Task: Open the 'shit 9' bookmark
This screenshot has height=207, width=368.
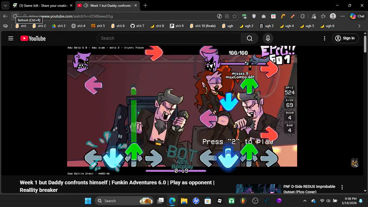Action: (177, 26)
